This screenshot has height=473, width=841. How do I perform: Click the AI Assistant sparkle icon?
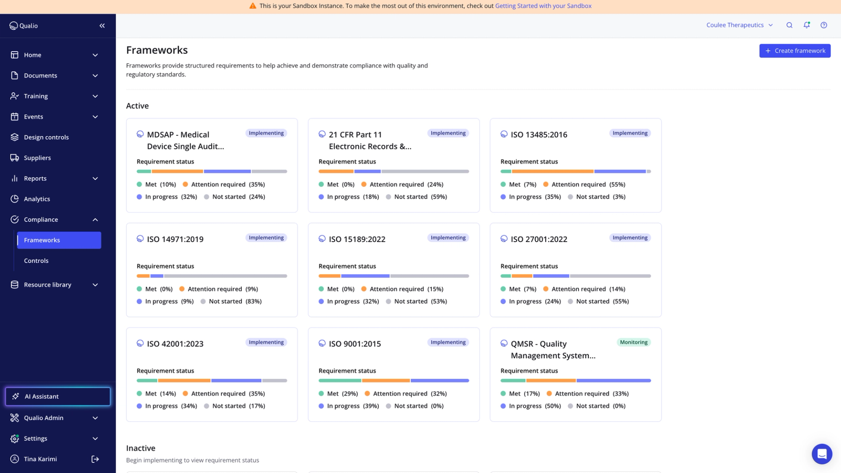point(16,396)
